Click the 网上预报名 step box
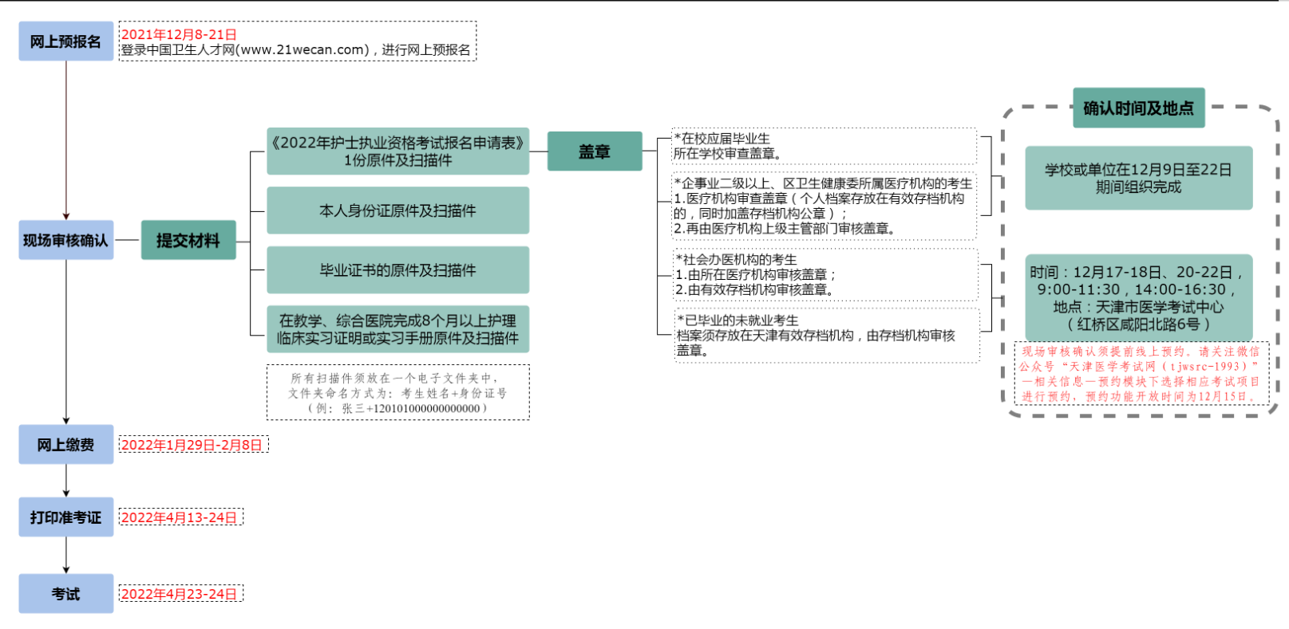This screenshot has width=1289, height=629. click(x=65, y=41)
